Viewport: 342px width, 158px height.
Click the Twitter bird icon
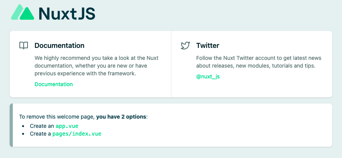point(185,46)
